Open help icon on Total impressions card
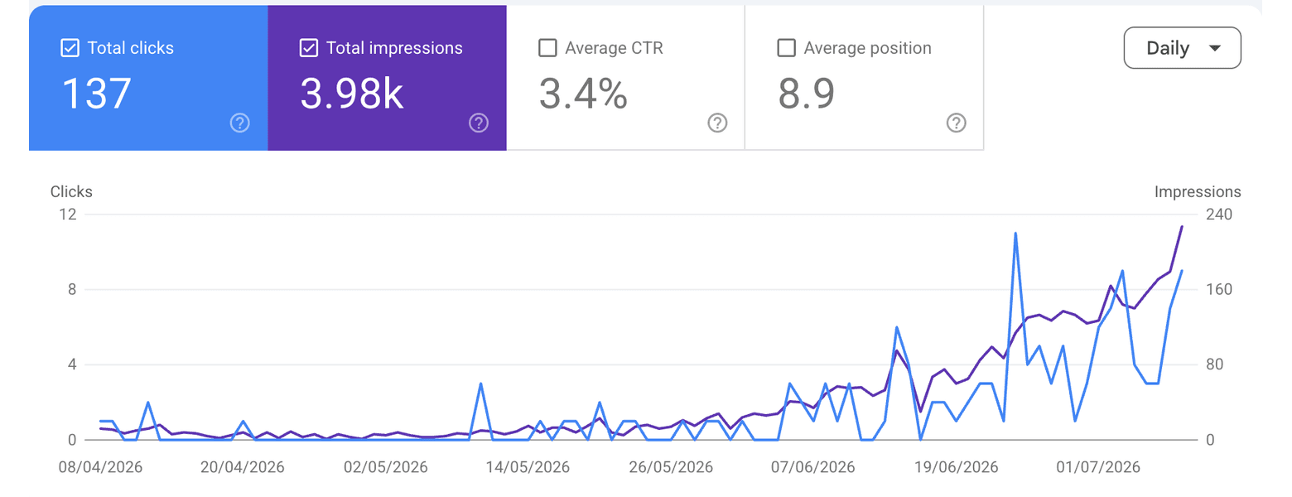 pyautogui.click(x=479, y=123)
